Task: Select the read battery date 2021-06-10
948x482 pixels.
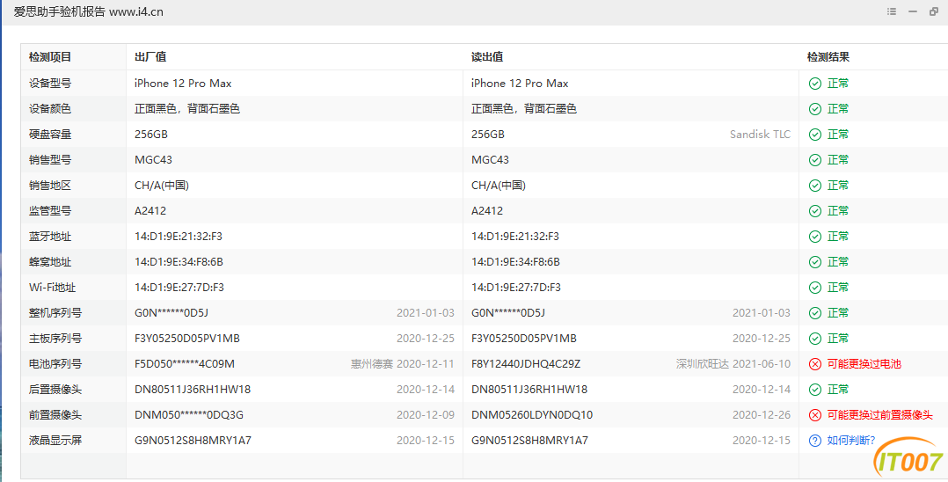Action: (x=762, y=364)
